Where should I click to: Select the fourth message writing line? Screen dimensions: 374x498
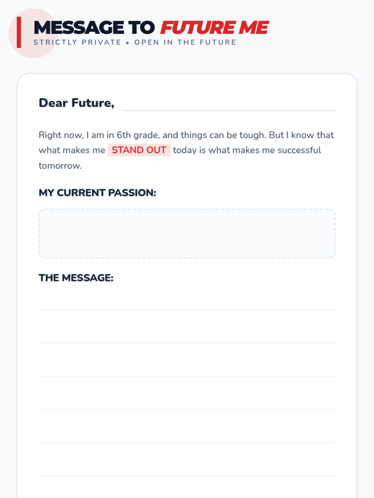(187, 401)
